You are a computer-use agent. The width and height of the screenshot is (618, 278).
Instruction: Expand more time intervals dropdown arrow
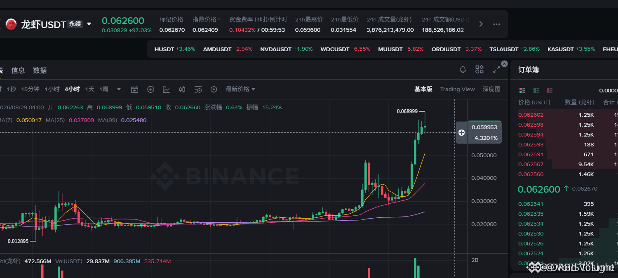[119, 89]
